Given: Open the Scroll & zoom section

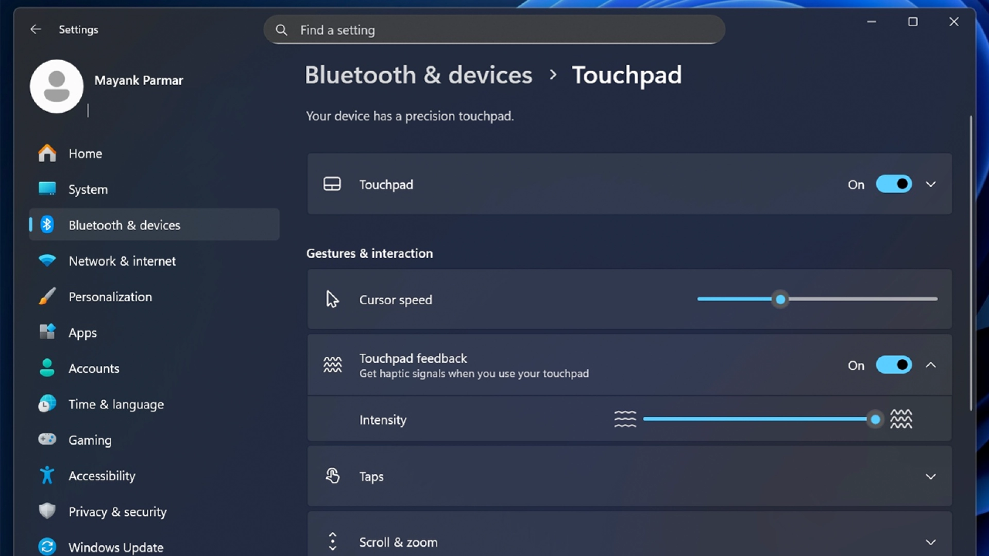Looking at the screenshot, I should pyautogui.click(x=931, y=542).
